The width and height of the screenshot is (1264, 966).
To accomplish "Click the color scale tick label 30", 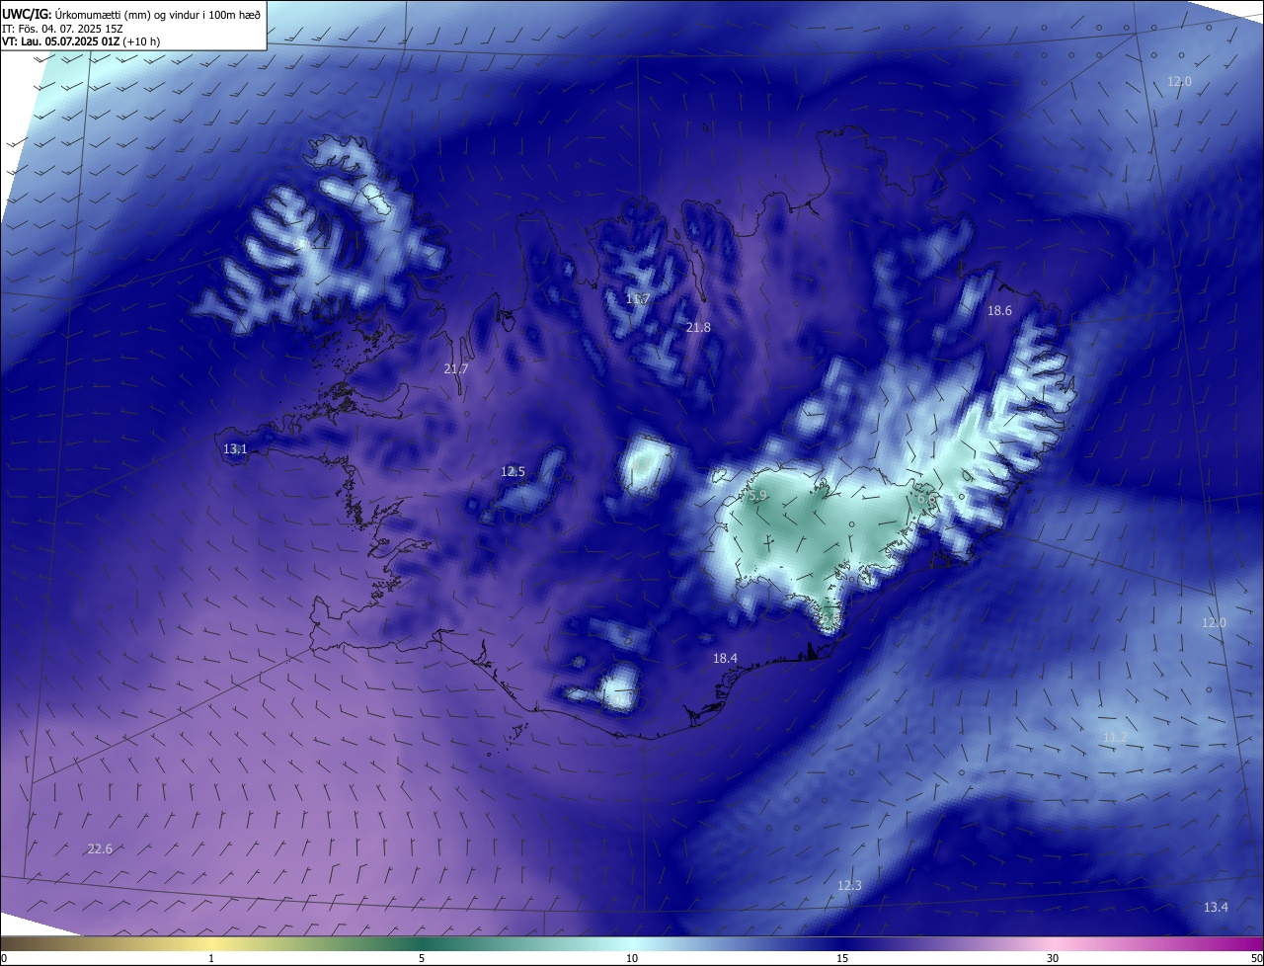I will [1053, 958].
